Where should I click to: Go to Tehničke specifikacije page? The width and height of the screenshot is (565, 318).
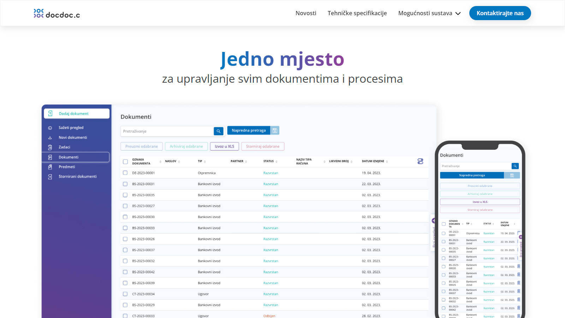pyautogui.click(x=357, y=13)
